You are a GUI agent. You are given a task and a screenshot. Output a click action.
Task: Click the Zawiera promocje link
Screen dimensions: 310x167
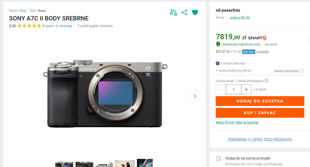click(286, 71)
